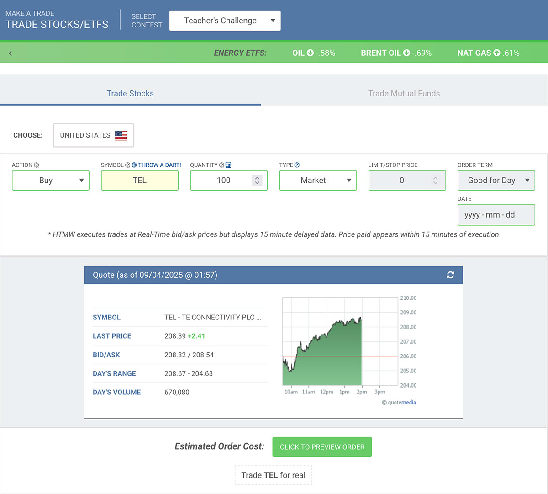Click the Date input field
Viewport: 548px width, 494px height.
click(496, 215)
